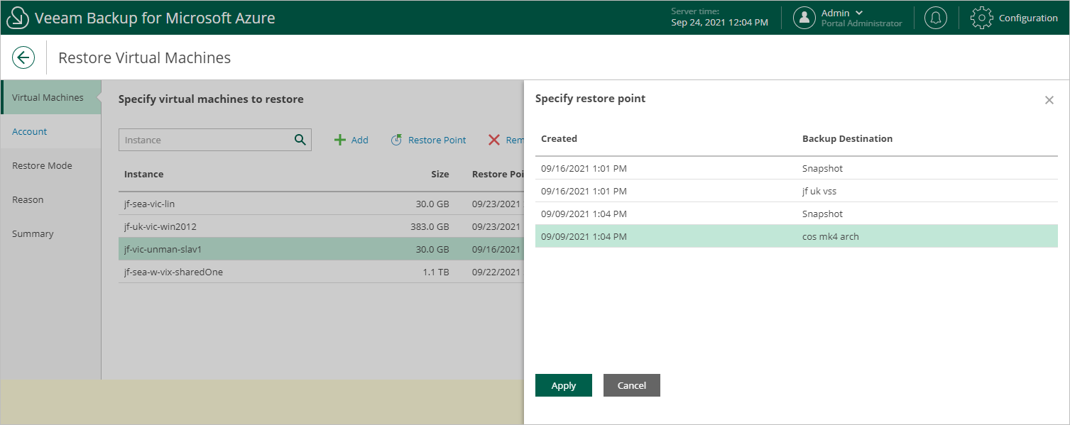Click the Veeam logo icon
1070x425 pixels.
pyautogui.click(x=18, y=18)
